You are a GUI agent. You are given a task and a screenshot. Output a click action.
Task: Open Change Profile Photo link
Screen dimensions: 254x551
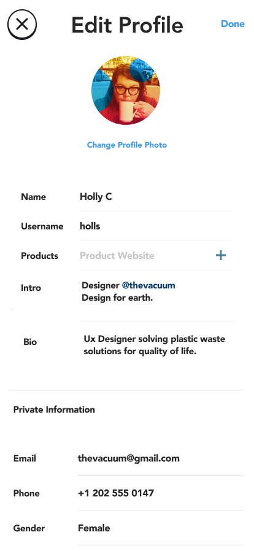pyautogui.click(x=126, y=145)
